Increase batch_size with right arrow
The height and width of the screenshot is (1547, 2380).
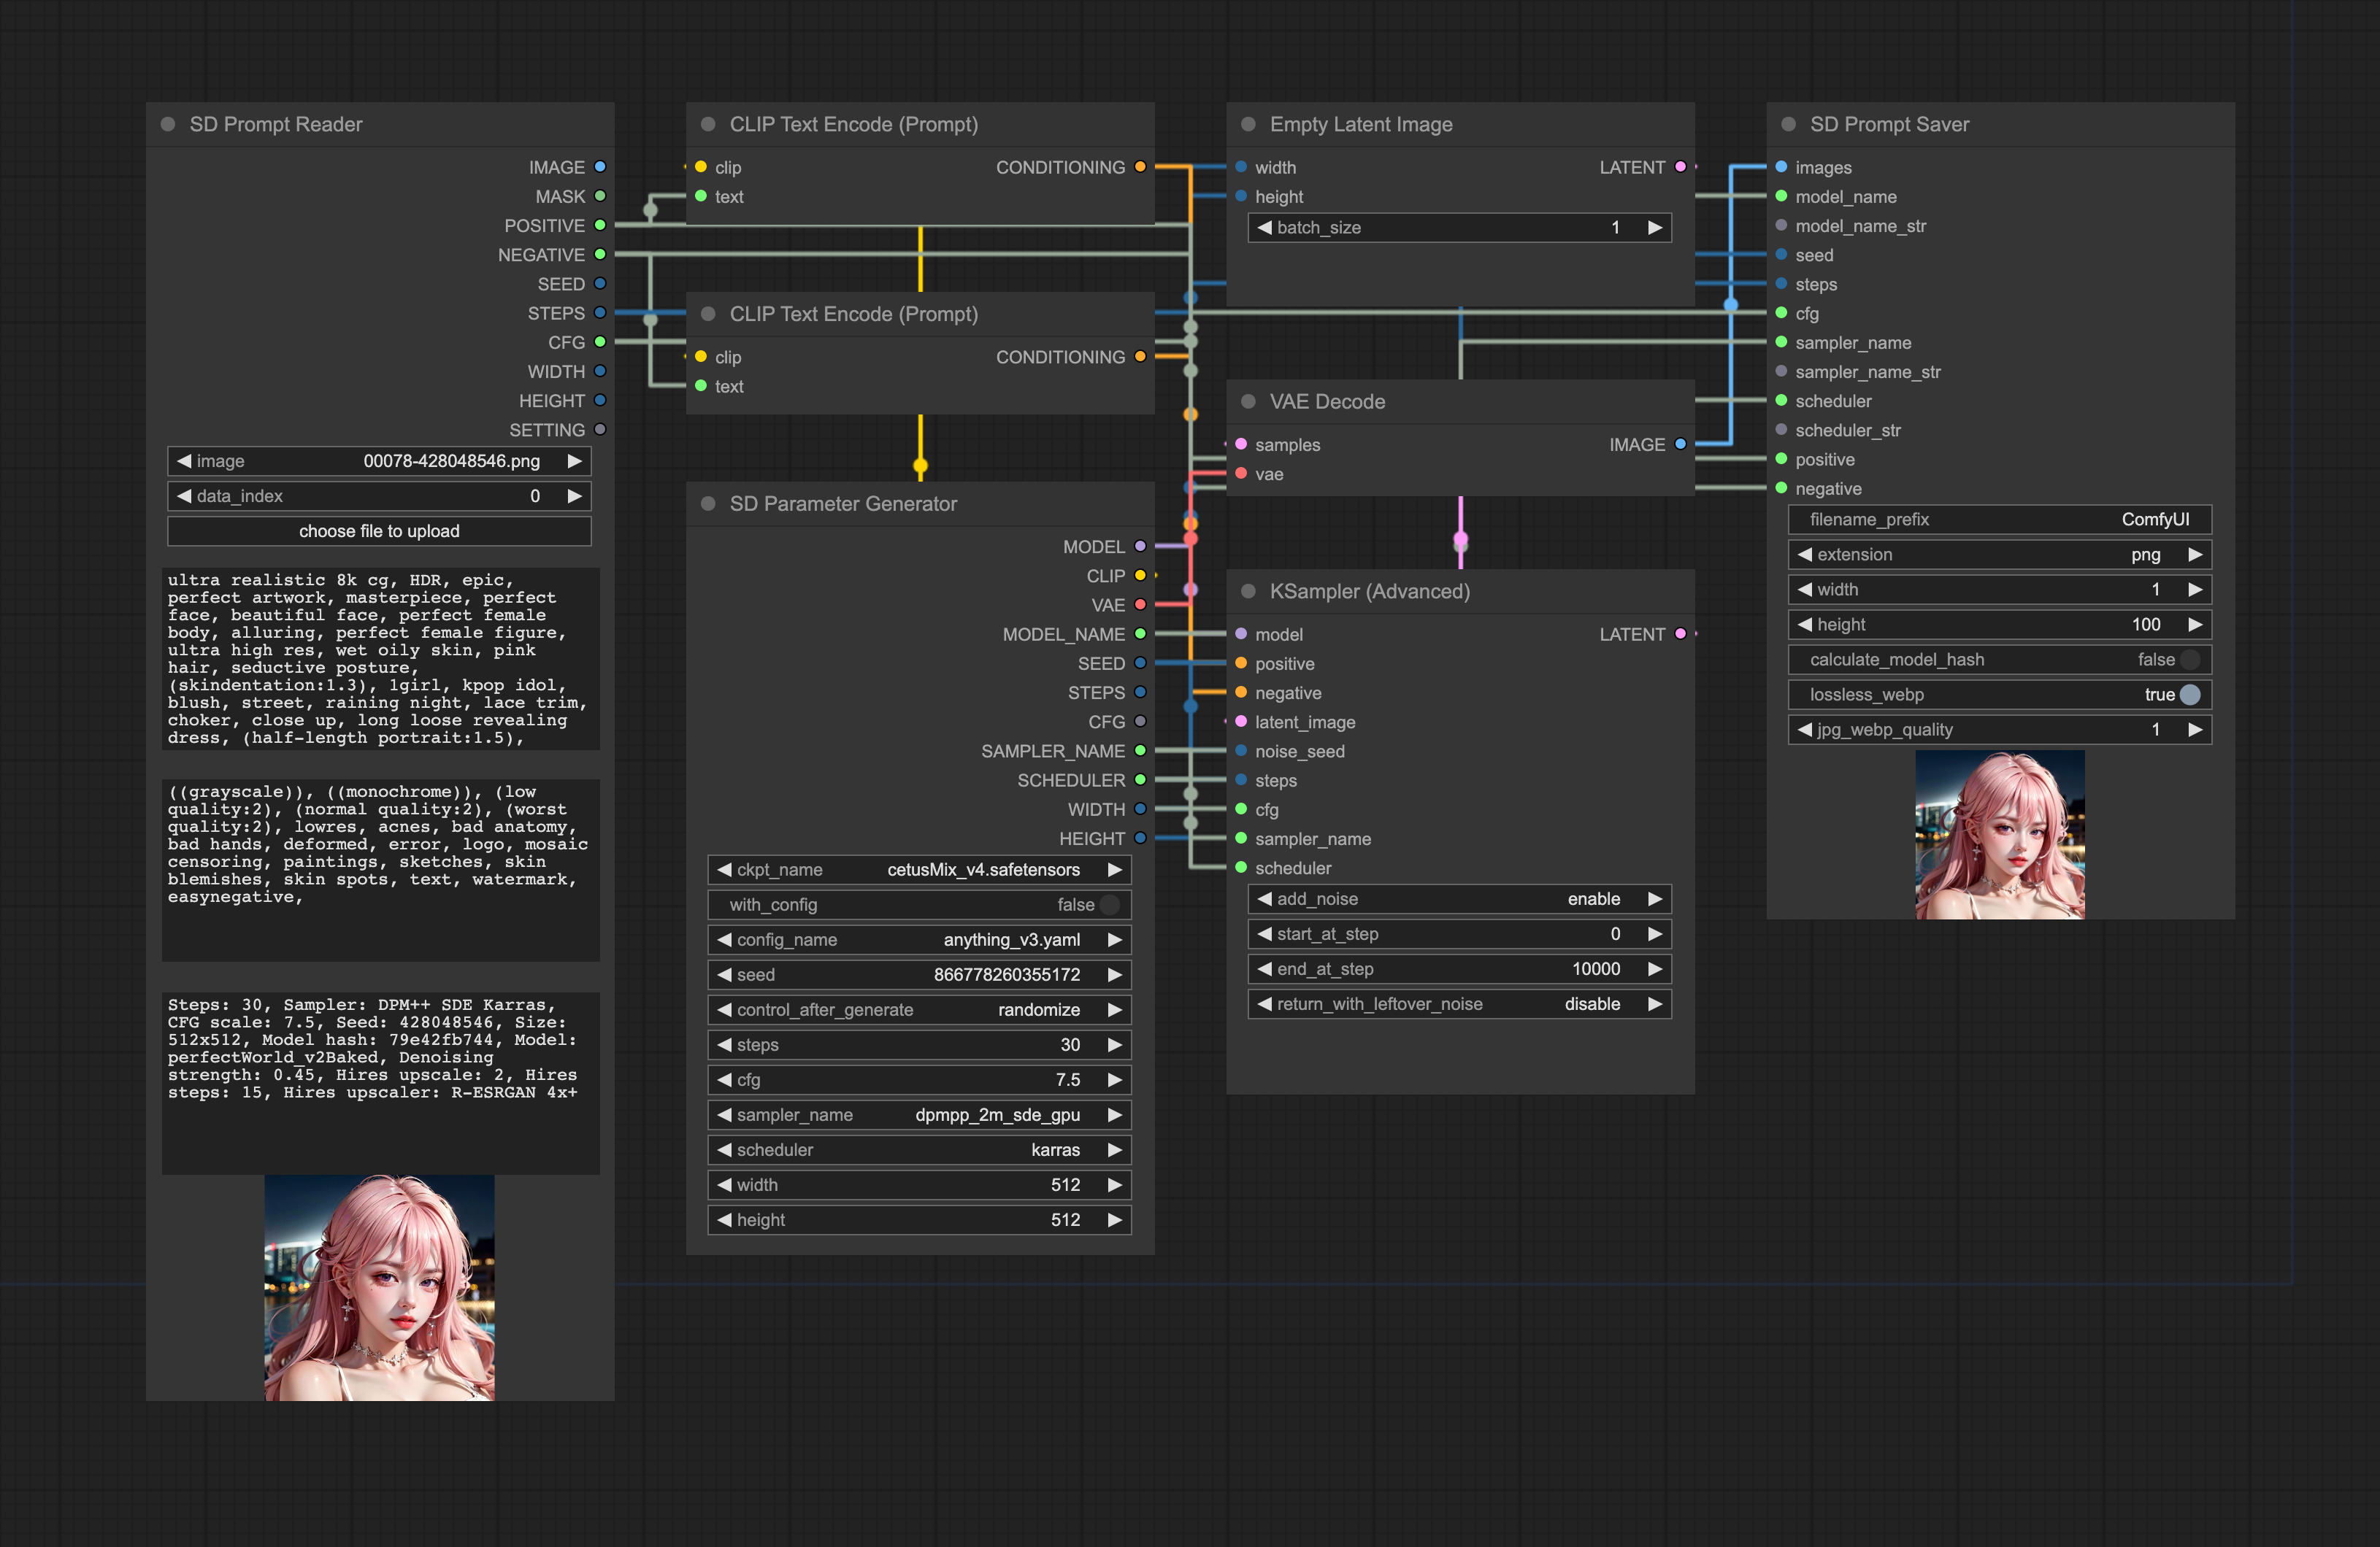tap(1654, 227)
